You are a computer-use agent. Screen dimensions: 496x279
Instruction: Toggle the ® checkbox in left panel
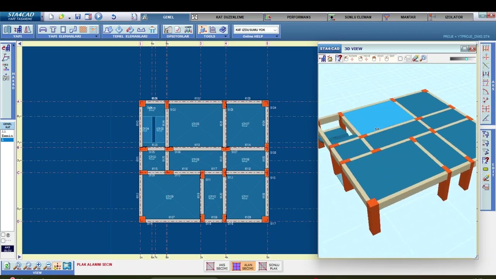3,235
